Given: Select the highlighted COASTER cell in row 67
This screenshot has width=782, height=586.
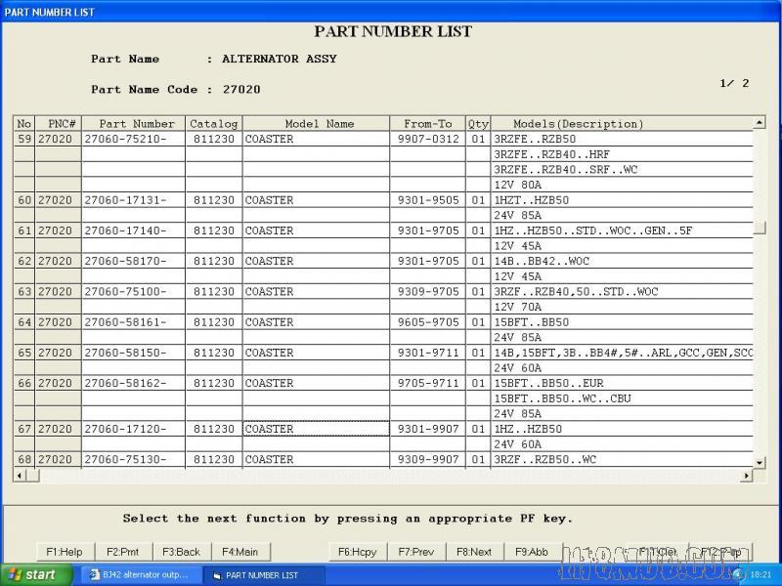Looking at the screenshot, I should pos(316,429).
